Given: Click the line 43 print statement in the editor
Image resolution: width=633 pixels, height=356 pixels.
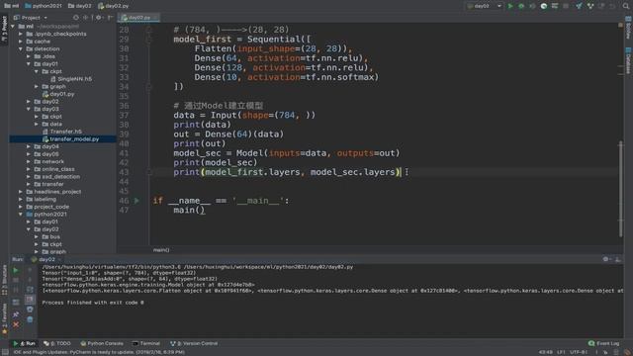Looking at the screenshot, I should (x=287, y=172).
